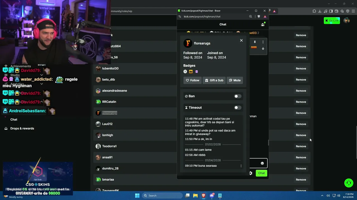Click the username alexandradesene
The width and height of the screenshot is (357, 200).
pyautogui.click(x=115, y=91)
